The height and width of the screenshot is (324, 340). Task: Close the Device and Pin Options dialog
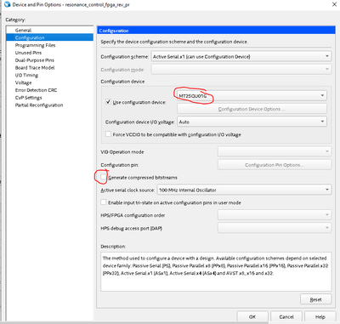coord(334,4)
